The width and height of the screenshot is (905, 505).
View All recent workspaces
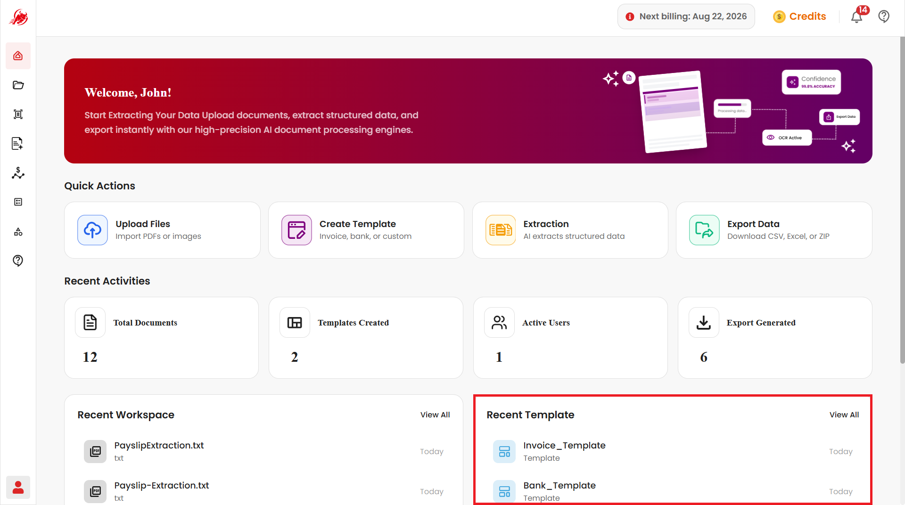click(435, 415)
